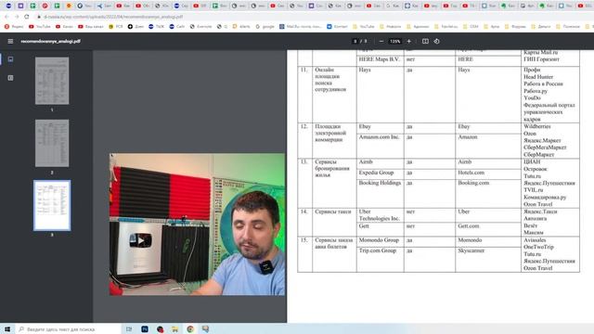Click the 'TVIL.ru' text
This screenshot has height=334, width=594.
(534, 190)
